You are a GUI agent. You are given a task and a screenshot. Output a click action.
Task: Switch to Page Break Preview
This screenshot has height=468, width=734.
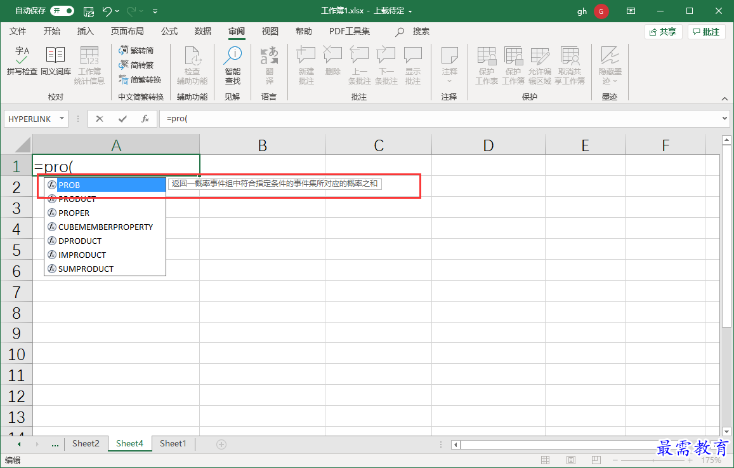click(x=596, y=460)
